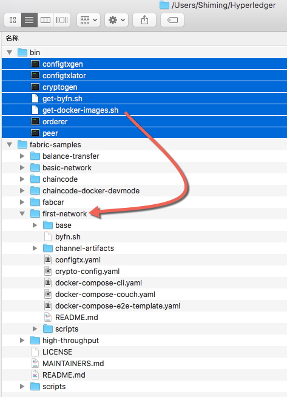Open the gear action menu
This screenshot has height=397, width=287.
click(x=116, y=20)
